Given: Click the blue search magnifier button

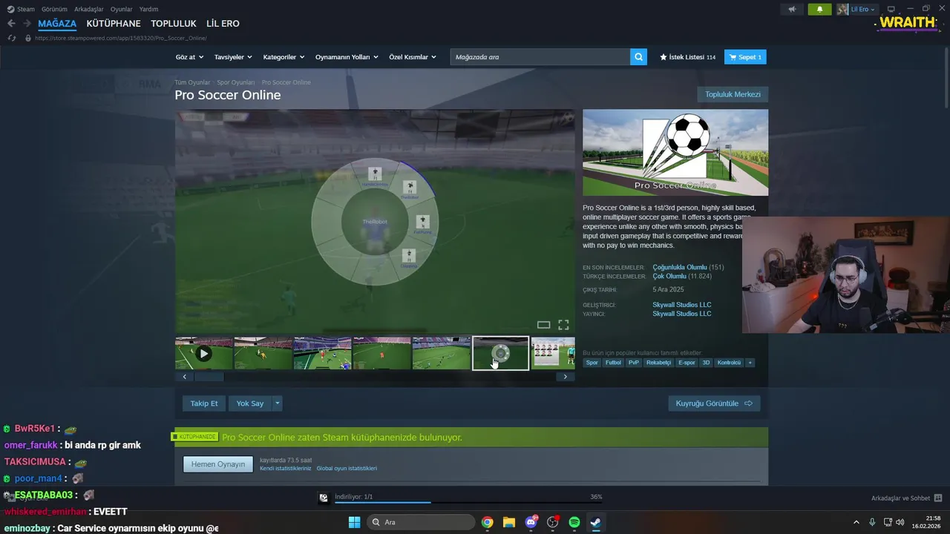Looking at the screenshot, I should click(x=638, y=57).
